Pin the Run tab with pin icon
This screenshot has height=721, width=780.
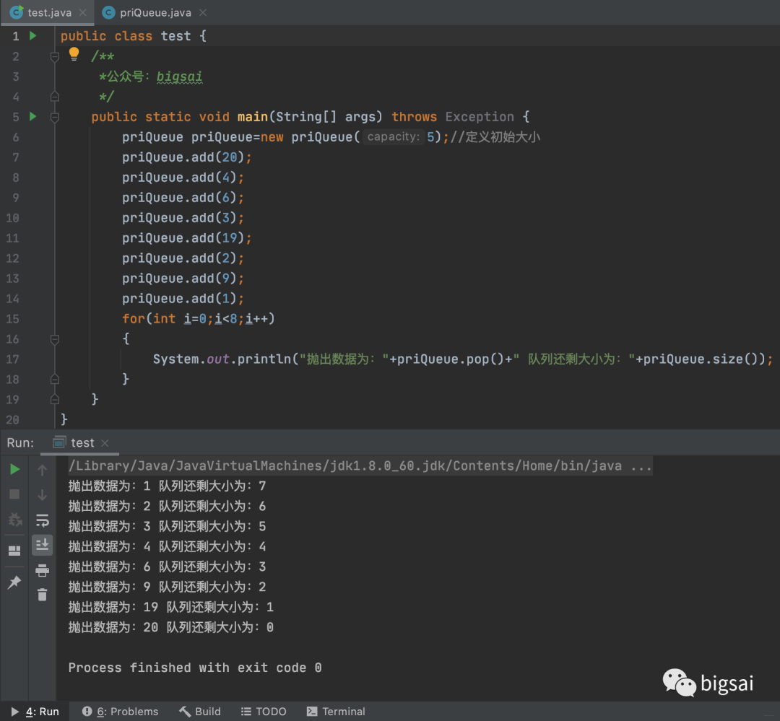(14, 582)
